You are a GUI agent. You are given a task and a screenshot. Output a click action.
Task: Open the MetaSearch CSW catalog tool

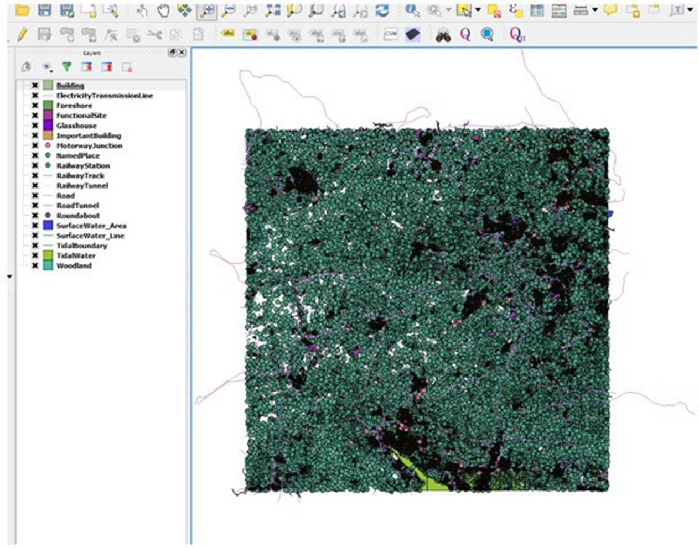pyautogui.click(x=391, y=33)
